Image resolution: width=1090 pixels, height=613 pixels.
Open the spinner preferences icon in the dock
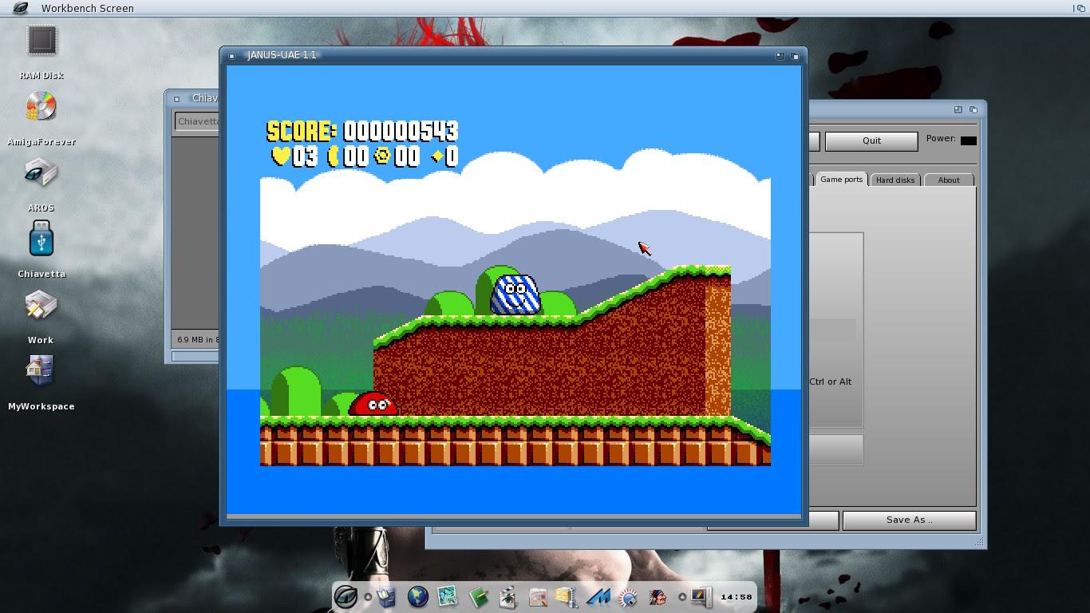(628, 597)
